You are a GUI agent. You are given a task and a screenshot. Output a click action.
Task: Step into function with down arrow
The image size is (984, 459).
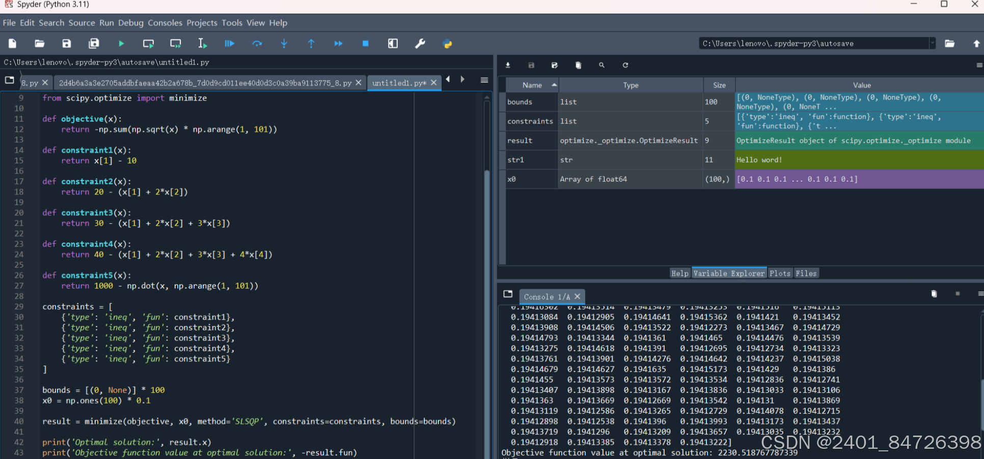284,44
